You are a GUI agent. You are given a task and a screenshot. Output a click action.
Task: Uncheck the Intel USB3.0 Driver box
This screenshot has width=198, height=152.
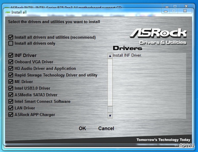(11, 88)
